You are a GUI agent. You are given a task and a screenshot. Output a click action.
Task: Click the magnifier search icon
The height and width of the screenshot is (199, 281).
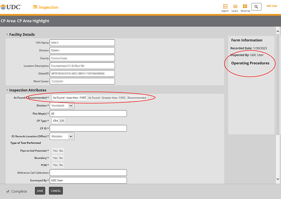coord(256,7)
